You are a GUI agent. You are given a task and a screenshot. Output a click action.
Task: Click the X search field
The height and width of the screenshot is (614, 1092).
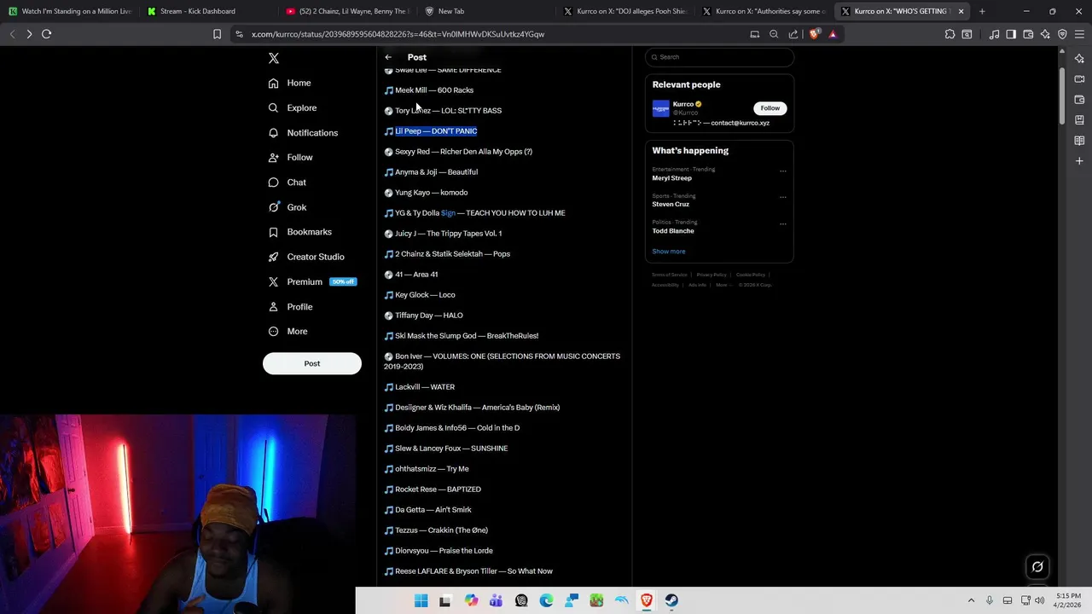pyautogui.click(x=719, y=57)
